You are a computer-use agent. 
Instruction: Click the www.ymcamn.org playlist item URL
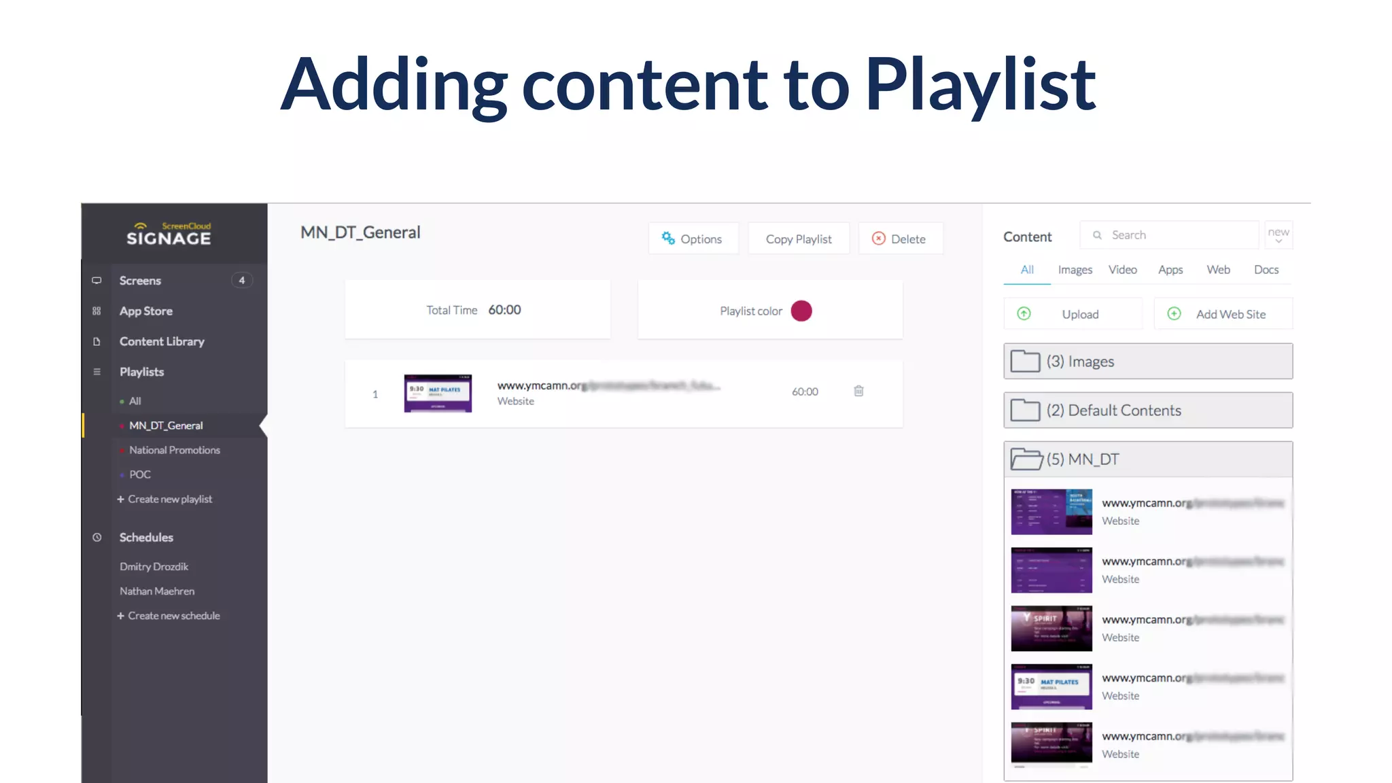coord(608,385)
